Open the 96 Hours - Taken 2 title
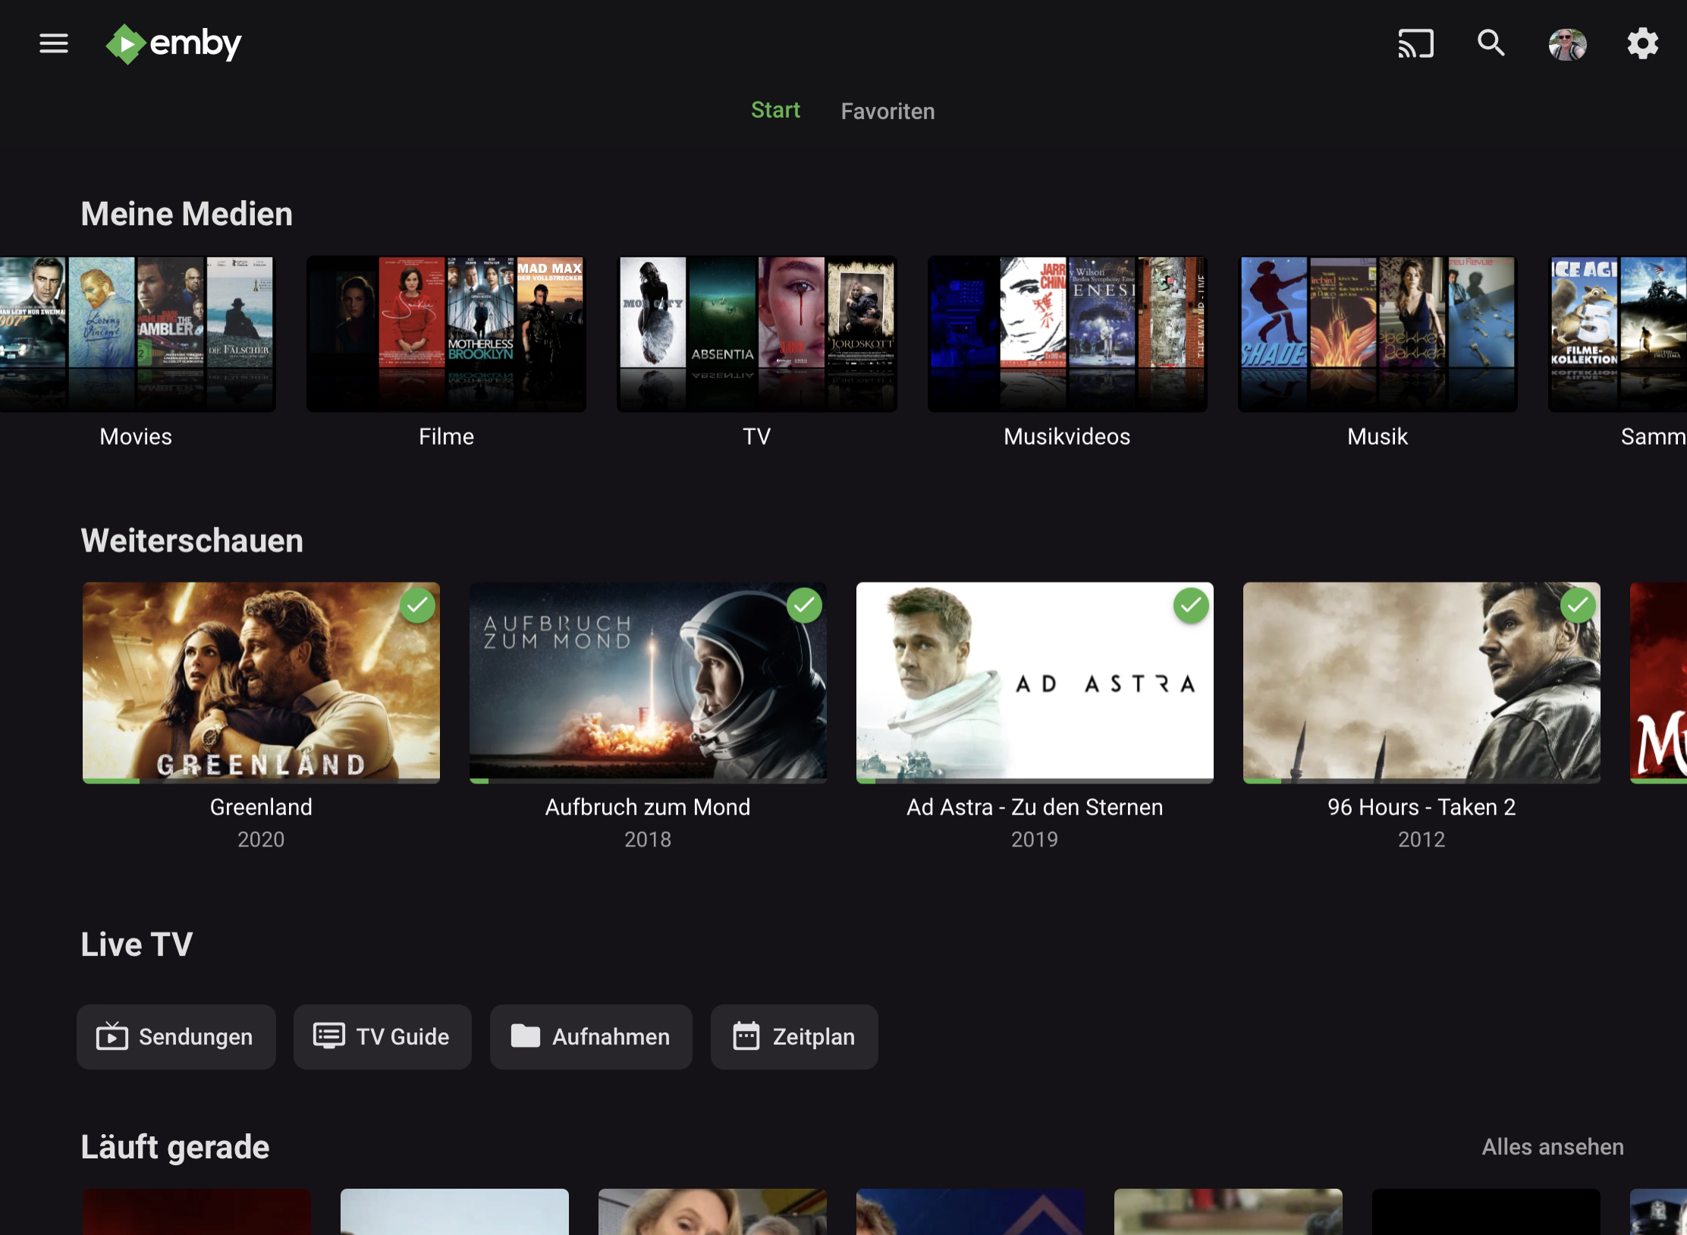Image resolution: width=1687 pixels, height=1235 pixels. tap(1422, 807)
